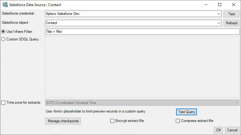Click the Custom SOQL Query text area
241x135 pixels.
tap(142, 67)
